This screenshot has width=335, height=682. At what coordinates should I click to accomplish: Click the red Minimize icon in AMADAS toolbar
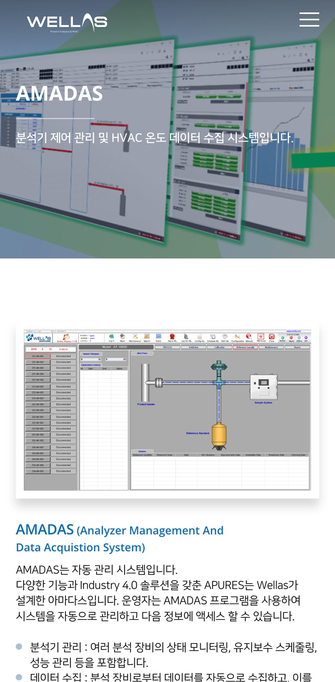(261, 337)
